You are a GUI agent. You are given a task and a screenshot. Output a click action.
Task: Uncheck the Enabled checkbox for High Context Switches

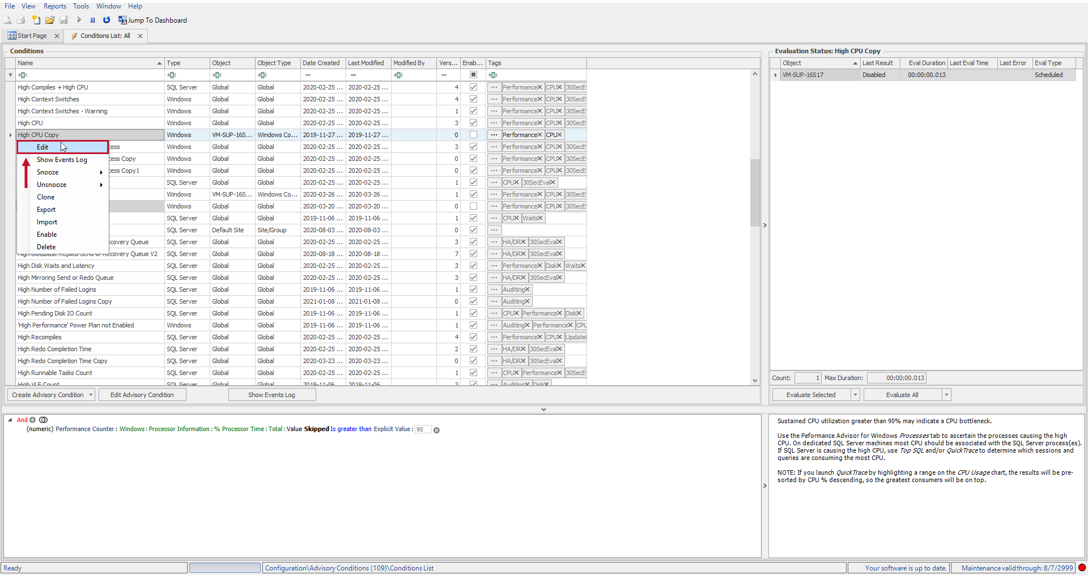[473, 99]
